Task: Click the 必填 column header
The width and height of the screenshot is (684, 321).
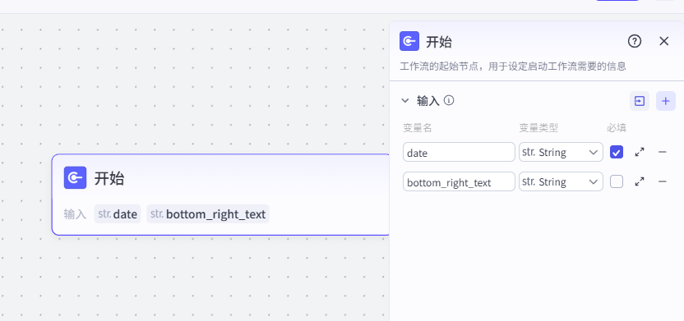Action: pos(617,127)
